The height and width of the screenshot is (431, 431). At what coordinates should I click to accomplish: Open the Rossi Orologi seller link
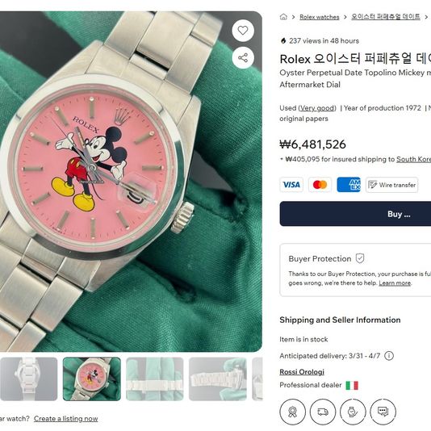(302, 372)
